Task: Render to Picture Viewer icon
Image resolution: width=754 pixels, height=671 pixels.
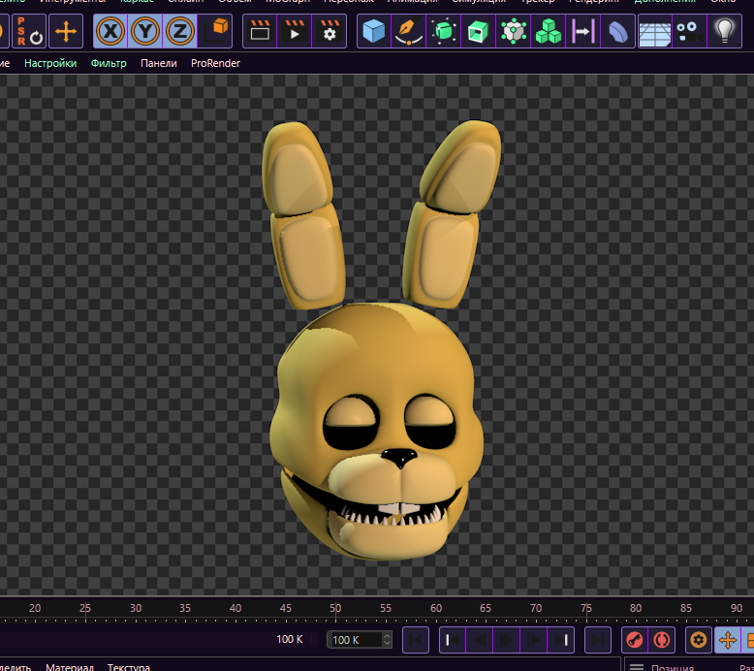Action: click(x=295, y=31)
